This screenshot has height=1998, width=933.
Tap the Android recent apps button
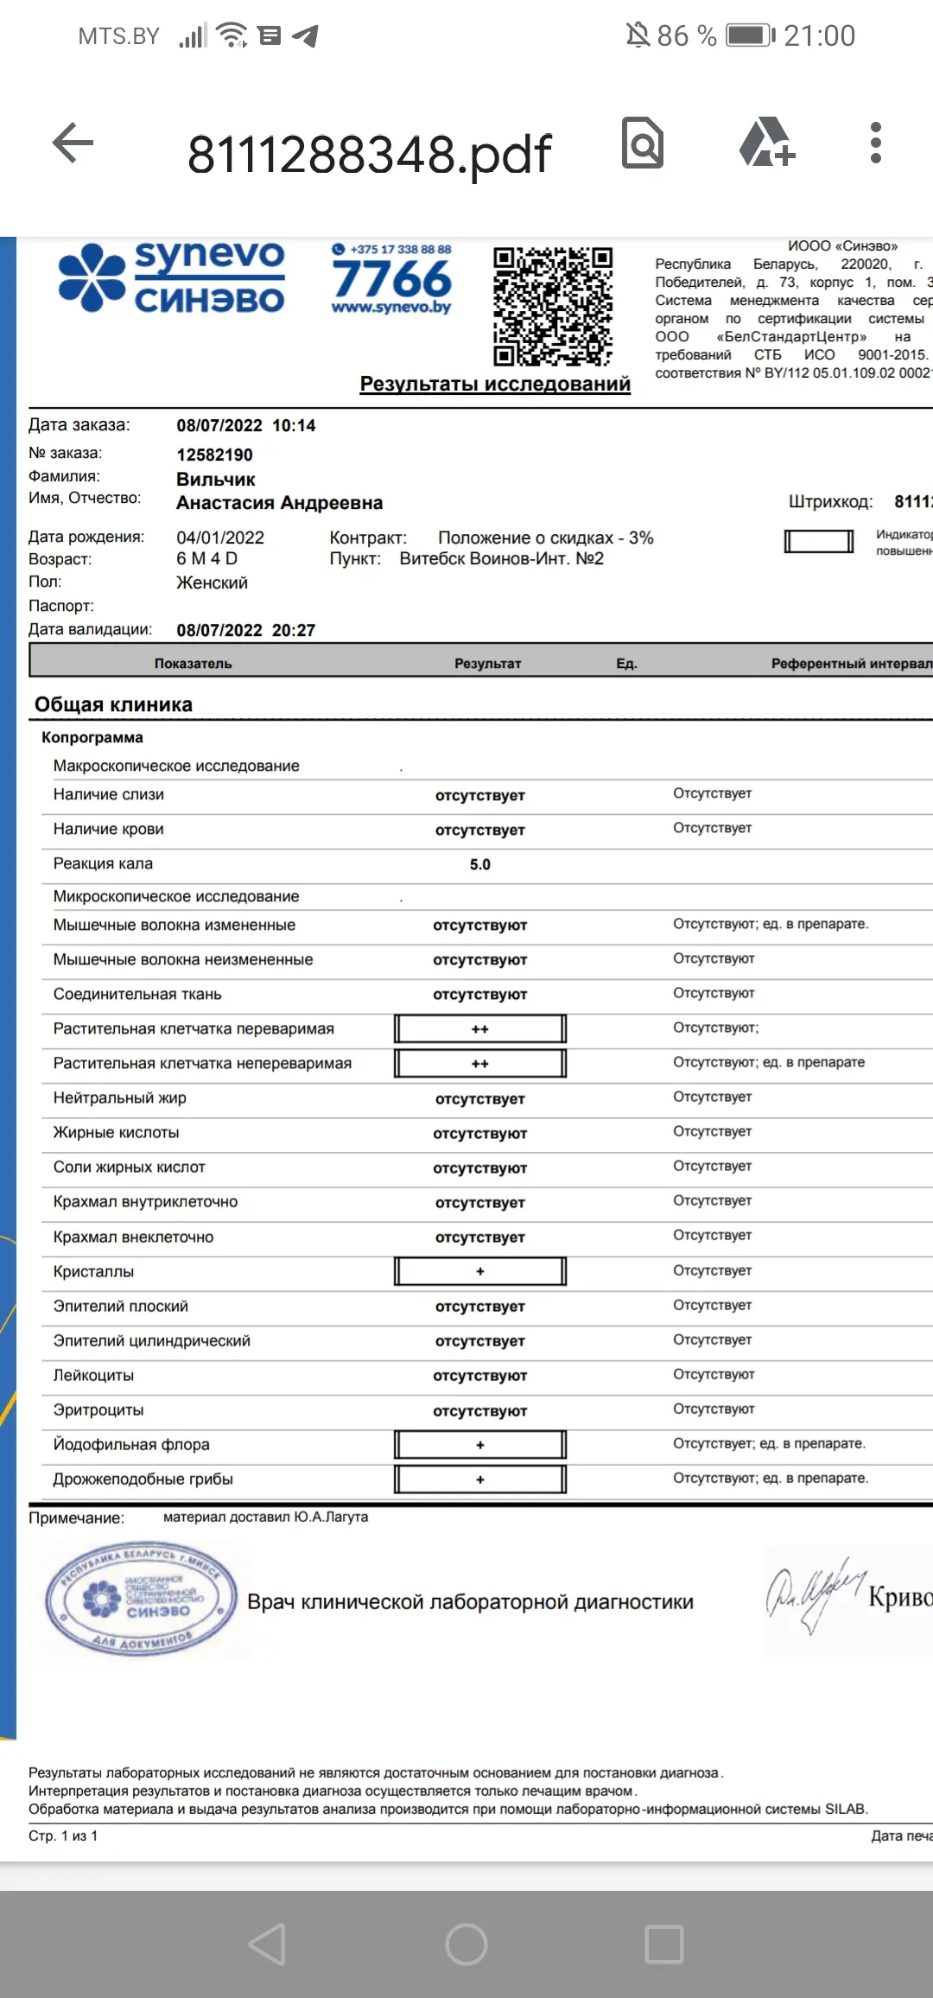pos(664,1944)
